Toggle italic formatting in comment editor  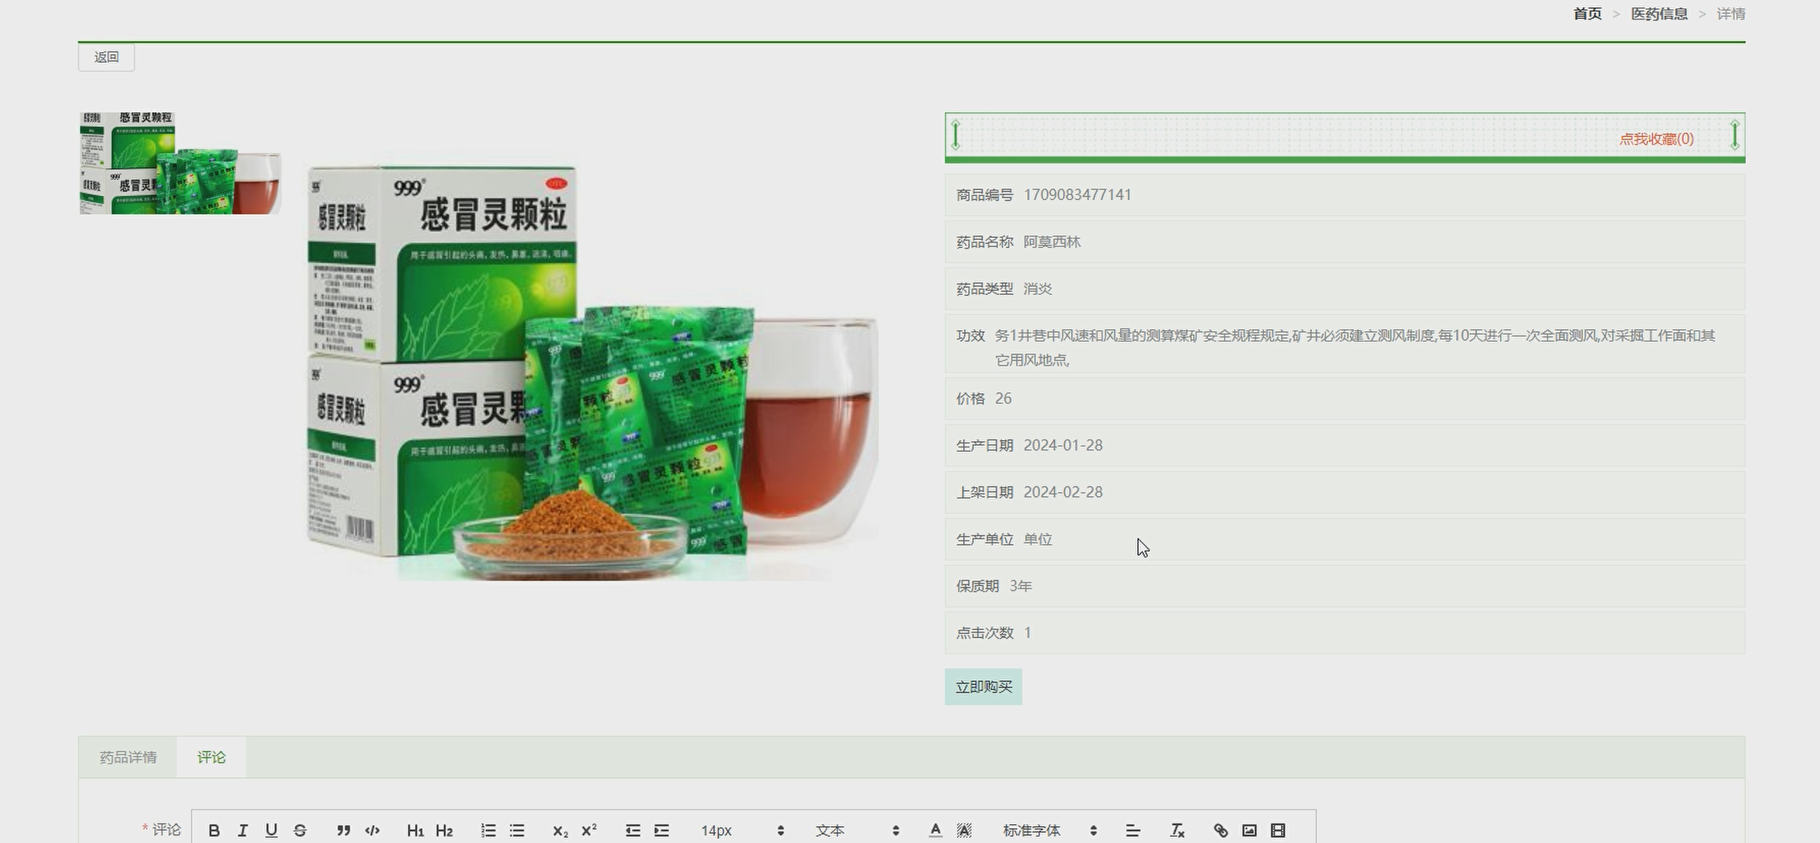pyautogui.click(x=242, y=830)
